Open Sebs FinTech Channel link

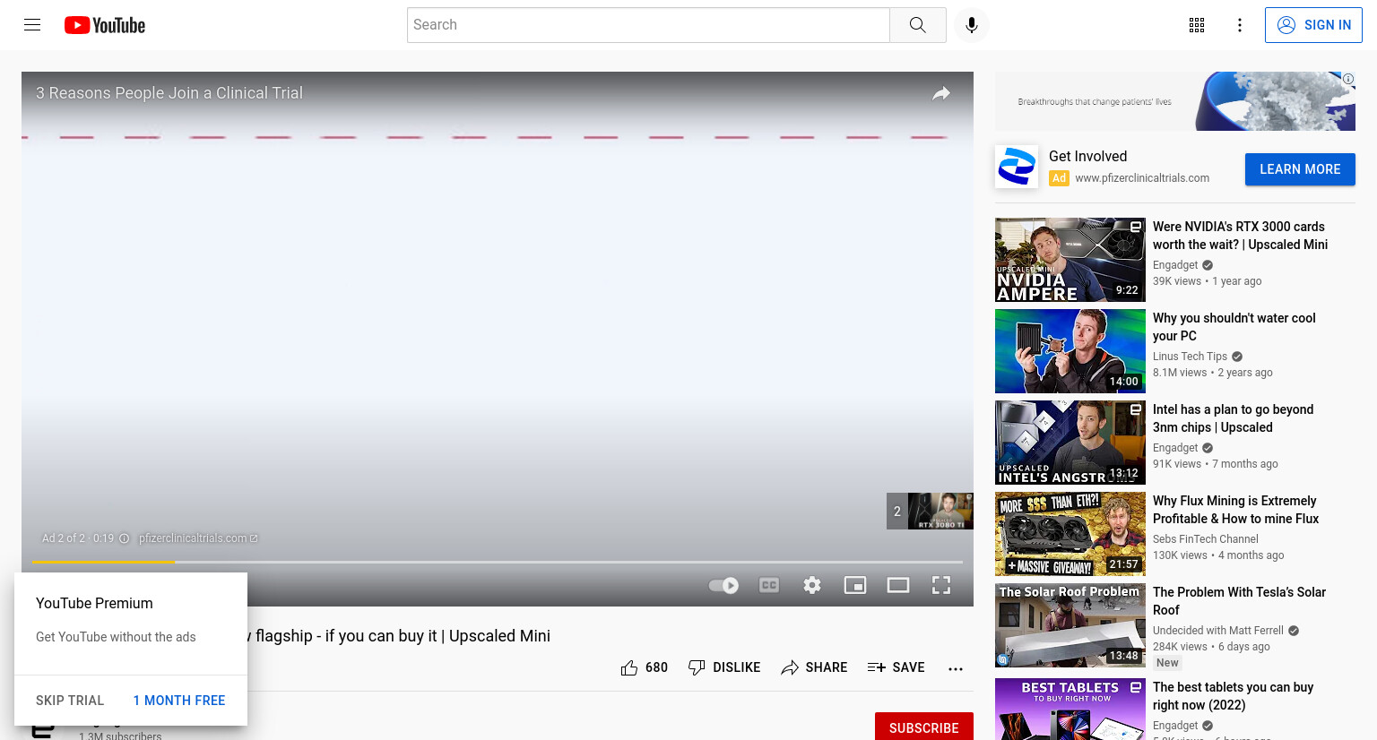[1205, 539]
